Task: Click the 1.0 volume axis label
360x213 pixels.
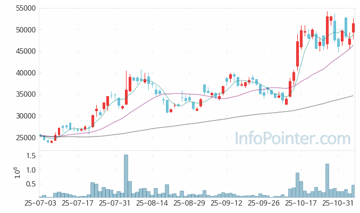Action: tap(30, 170)
